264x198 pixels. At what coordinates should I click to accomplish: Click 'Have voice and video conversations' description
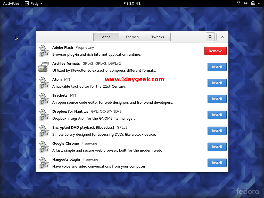coord(99,167)
